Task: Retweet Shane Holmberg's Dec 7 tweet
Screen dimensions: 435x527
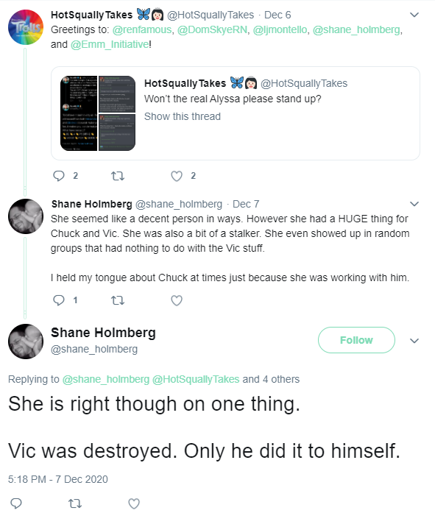Action: tap(118, 300)
